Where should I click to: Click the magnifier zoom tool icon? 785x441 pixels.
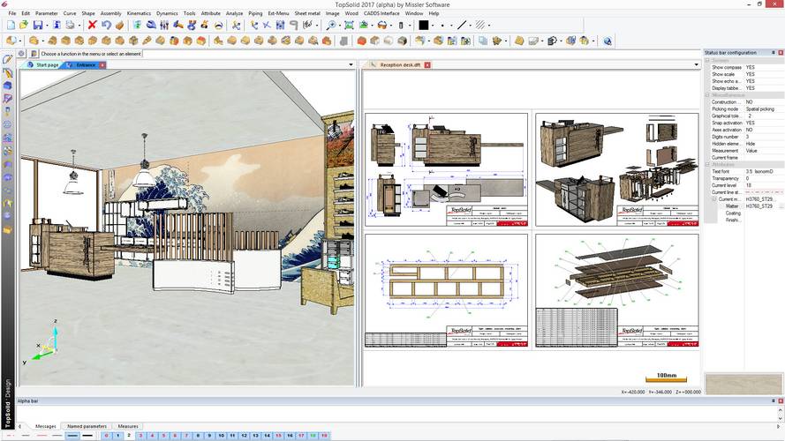click(332, 26)
